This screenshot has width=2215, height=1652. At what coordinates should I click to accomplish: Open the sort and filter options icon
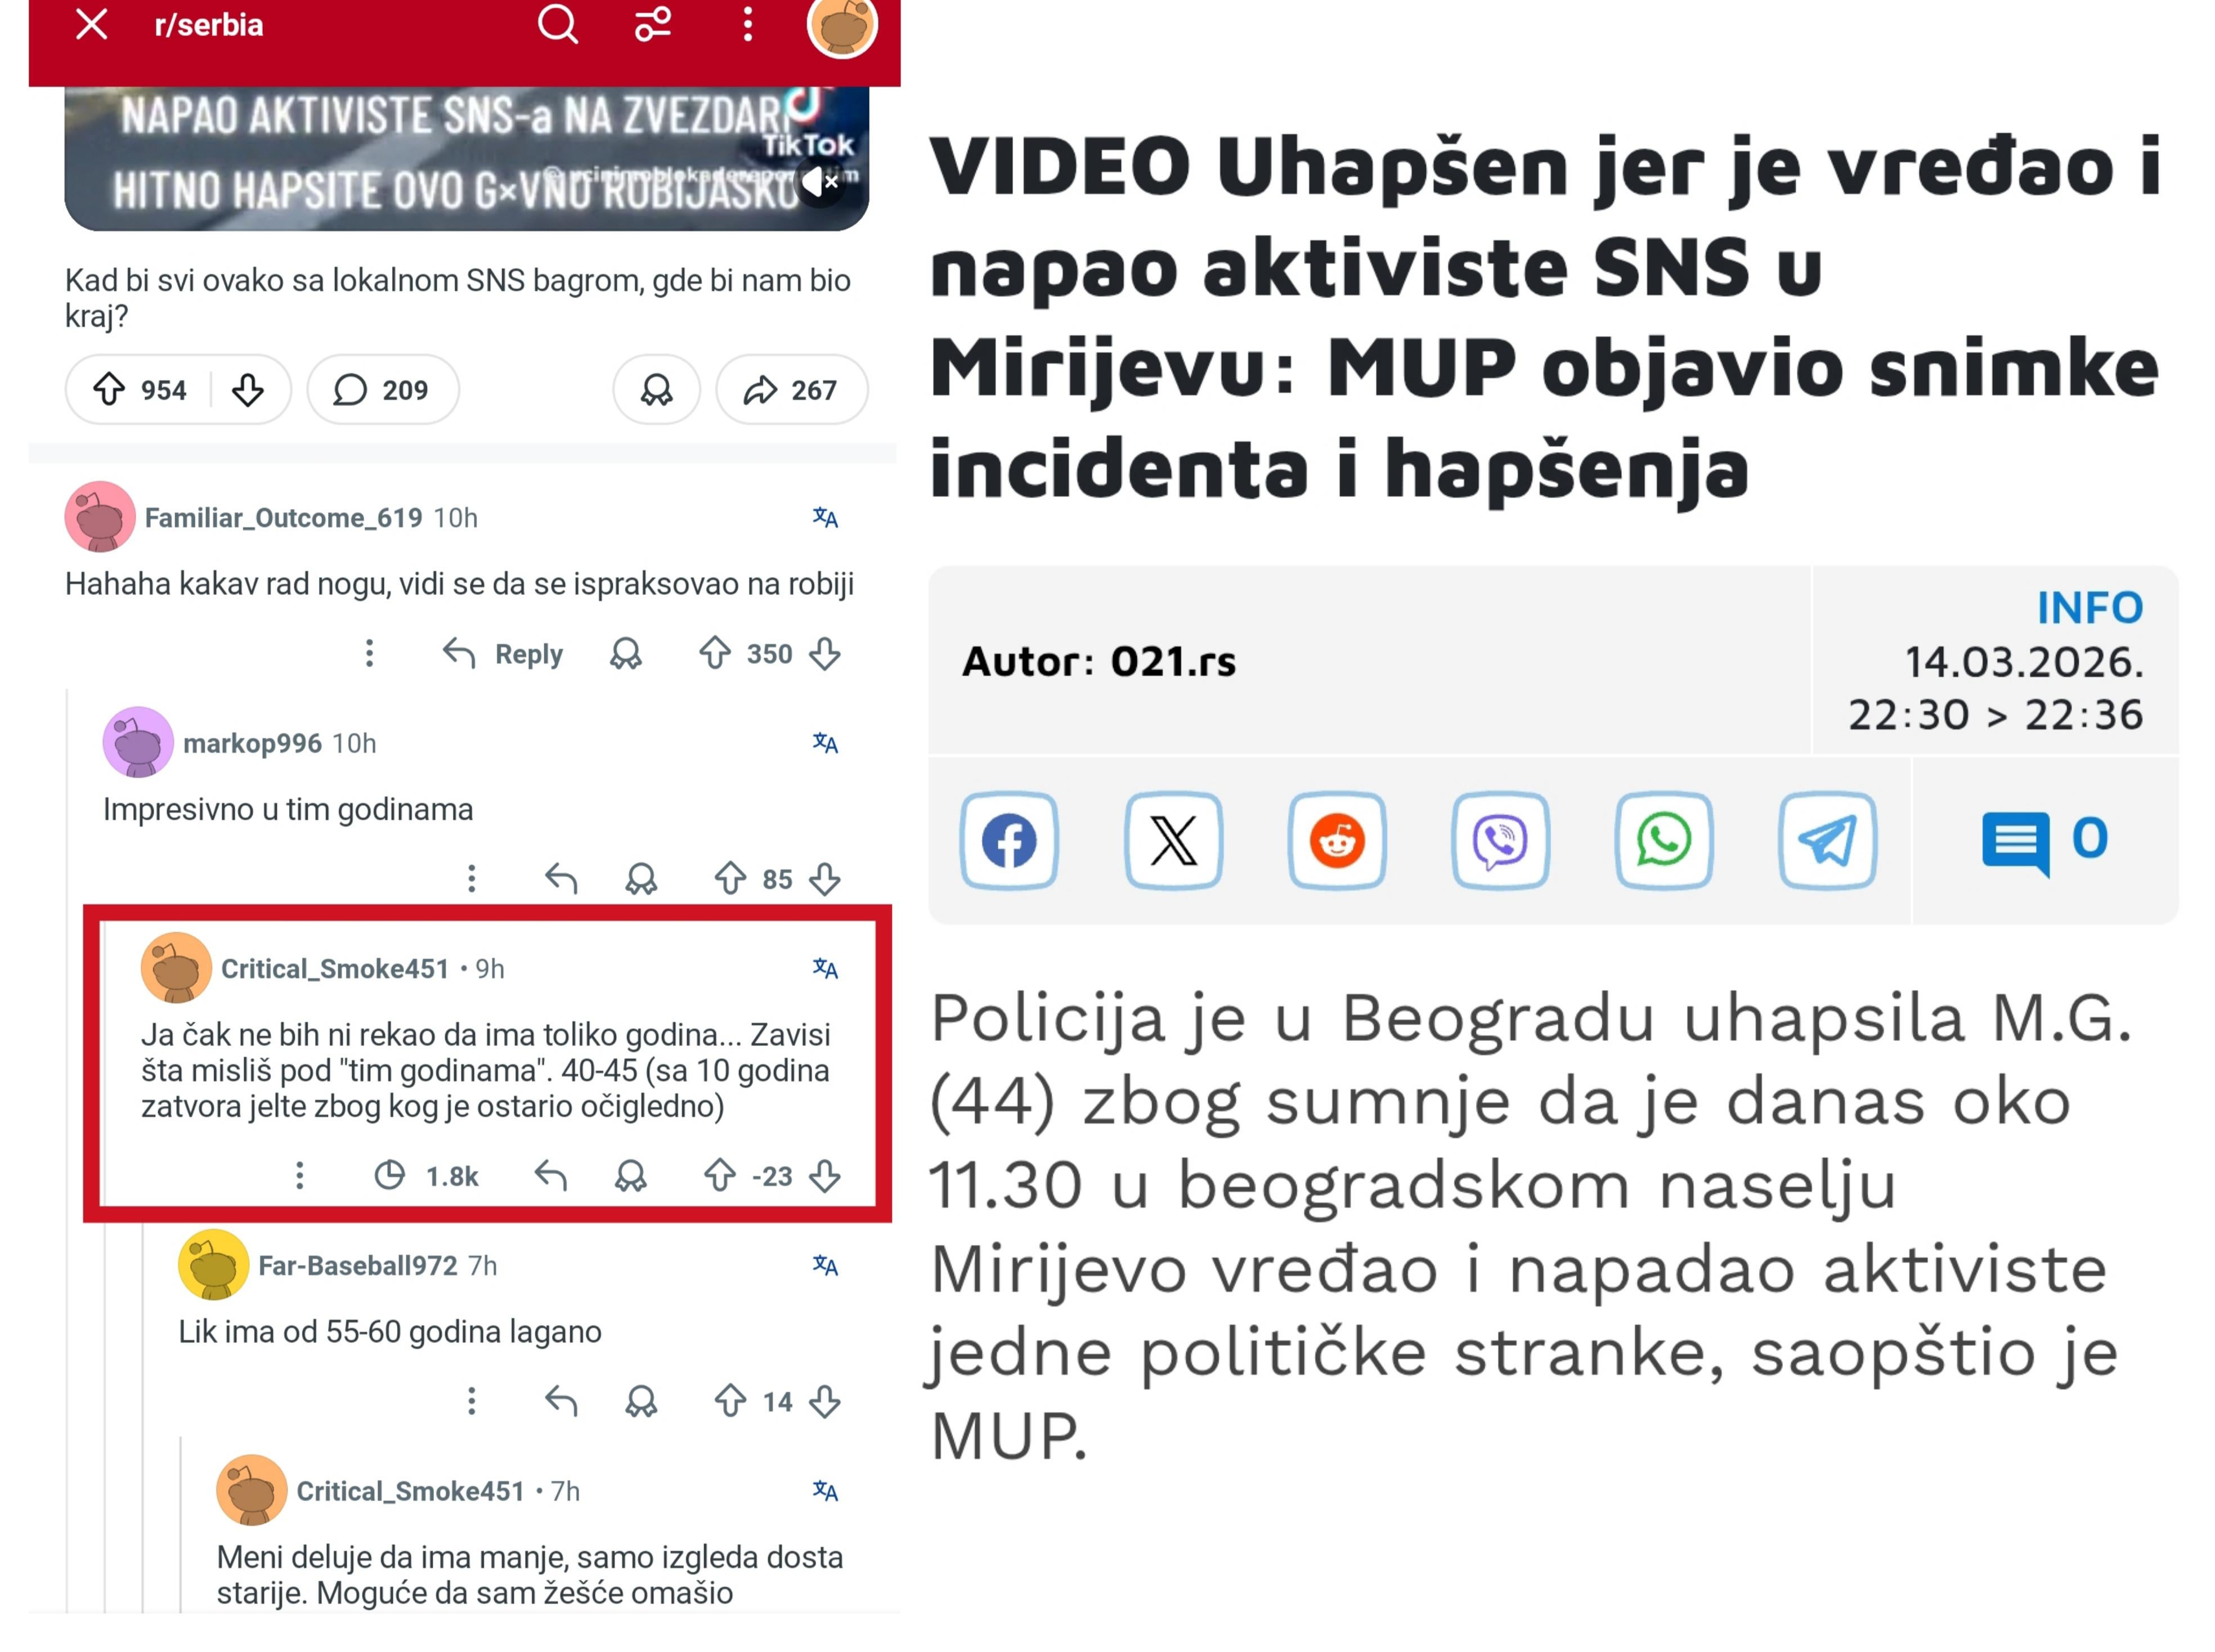click(653, 24)
